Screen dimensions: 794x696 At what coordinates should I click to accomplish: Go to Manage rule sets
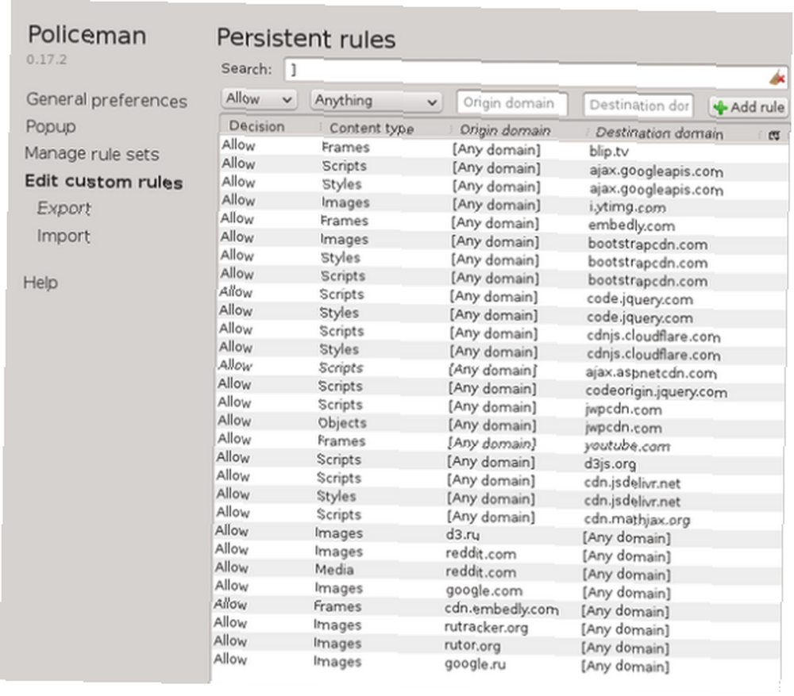coord(91,153)
